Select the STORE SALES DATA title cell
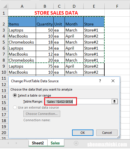The width and height of the screenshot is (130, 149). click(x=56, y=13)
